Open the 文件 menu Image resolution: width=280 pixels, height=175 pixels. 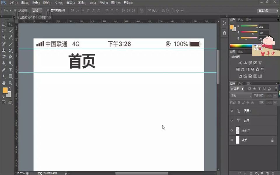click(13, 3)
